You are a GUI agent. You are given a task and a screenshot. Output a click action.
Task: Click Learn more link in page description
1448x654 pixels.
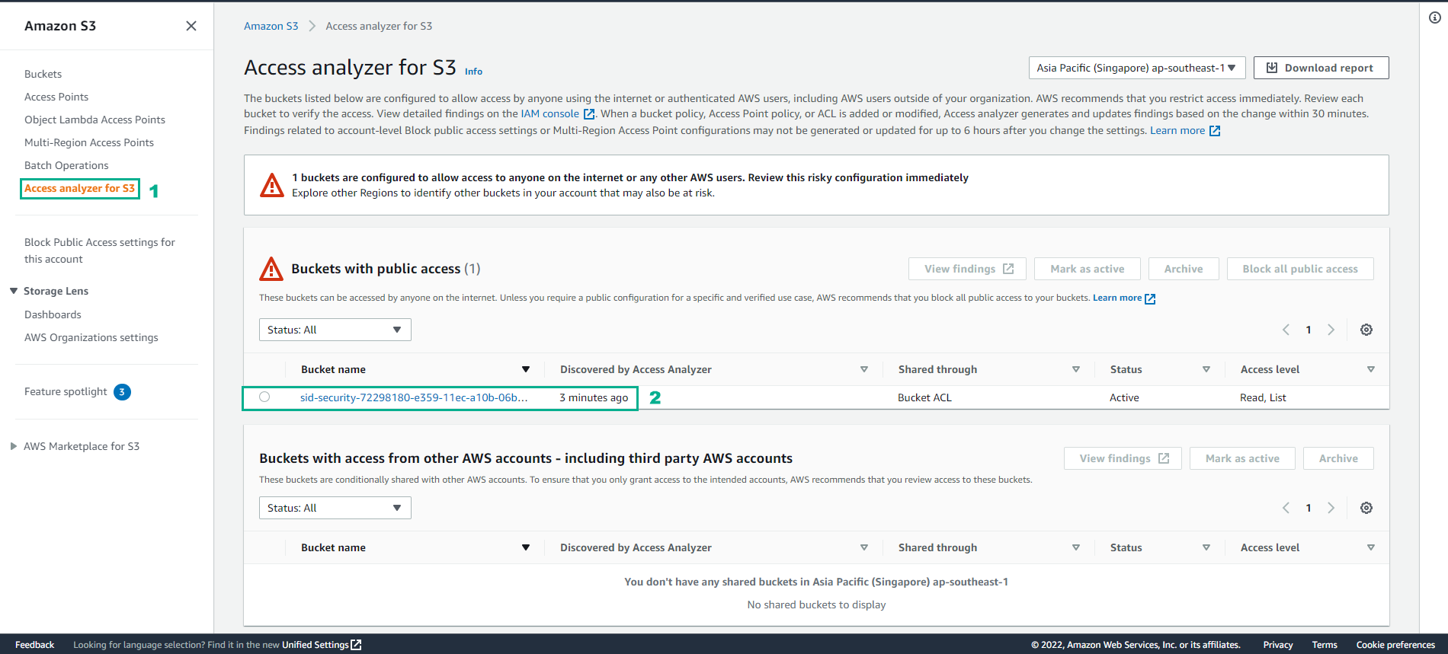point(1185,131)
